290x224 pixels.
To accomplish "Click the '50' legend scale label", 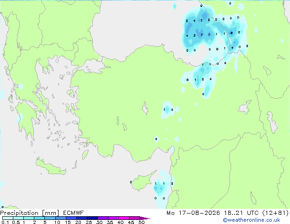I will pos(141,222).
